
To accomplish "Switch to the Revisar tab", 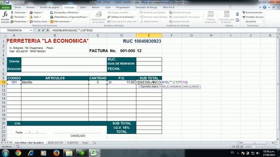I will [x=95, y=7].
